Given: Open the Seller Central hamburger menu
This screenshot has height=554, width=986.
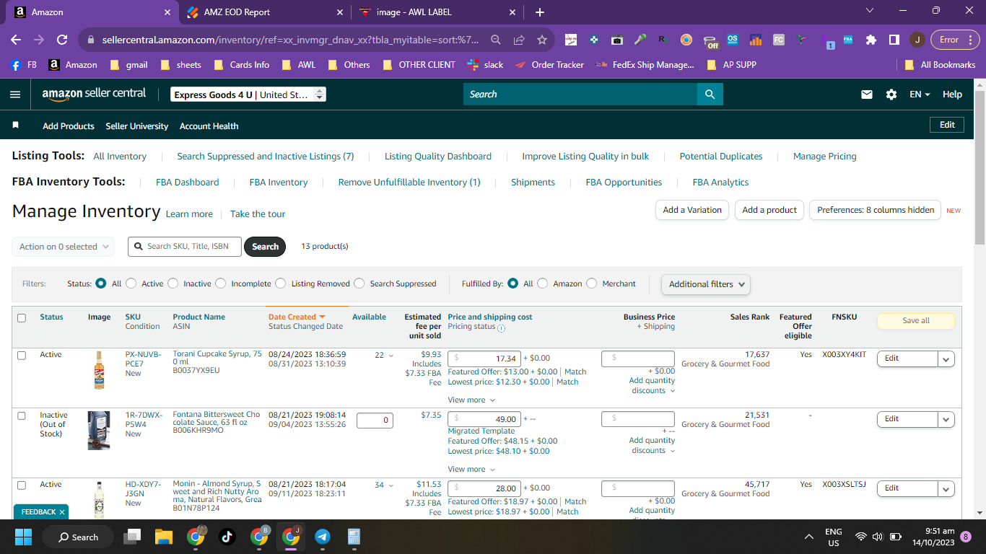Looking at the screenshot, I should [x=16, y=94].
